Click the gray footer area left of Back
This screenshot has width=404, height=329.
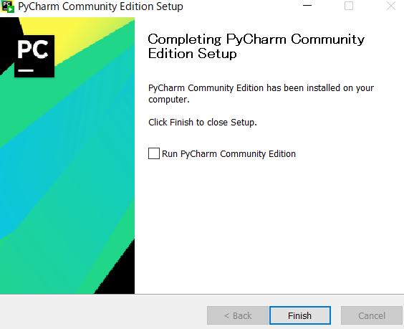[103, 313]
